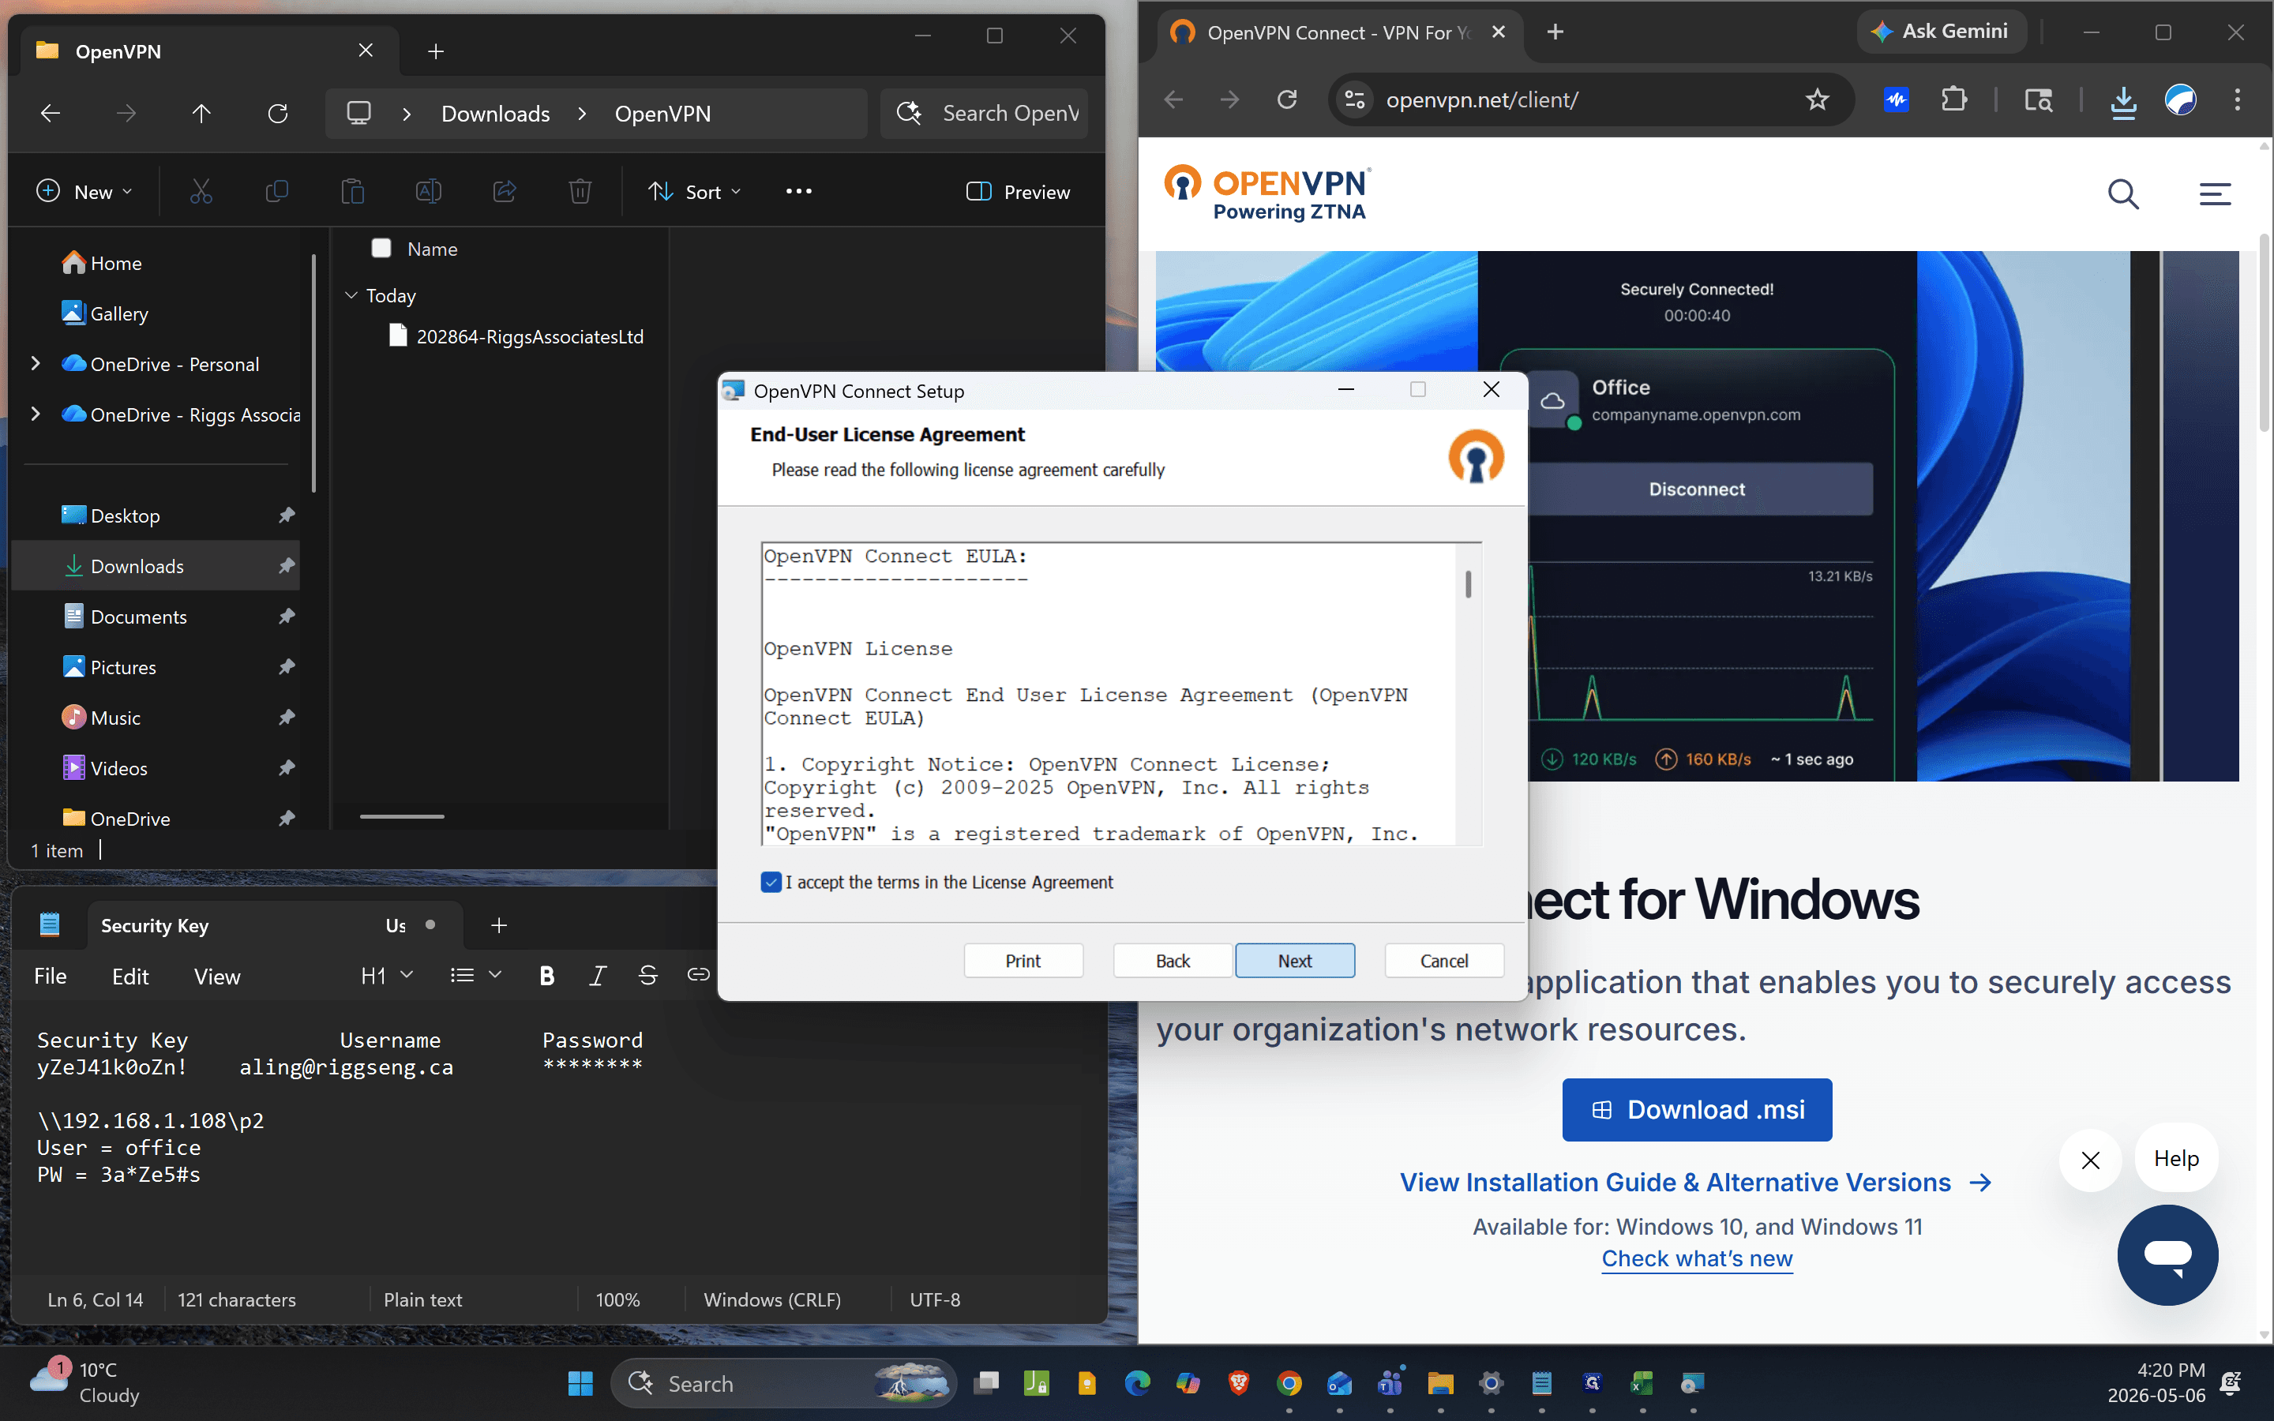Click the Copy icon in File Explorer toolbar
Viewport: 2274px width, 1421px height.
(x=276, y=192)
